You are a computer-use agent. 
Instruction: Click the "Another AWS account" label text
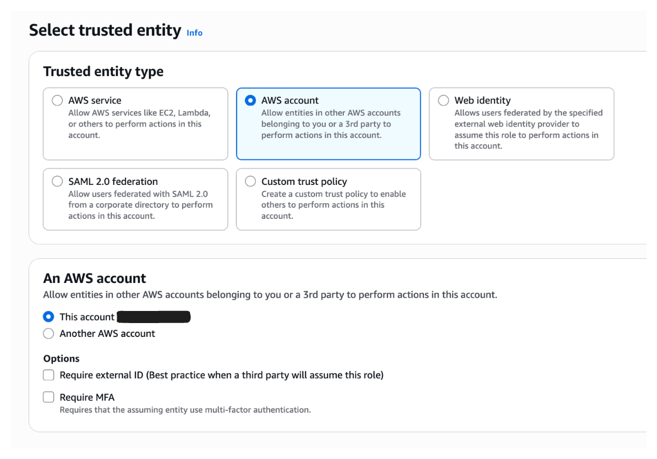(107, 334)
